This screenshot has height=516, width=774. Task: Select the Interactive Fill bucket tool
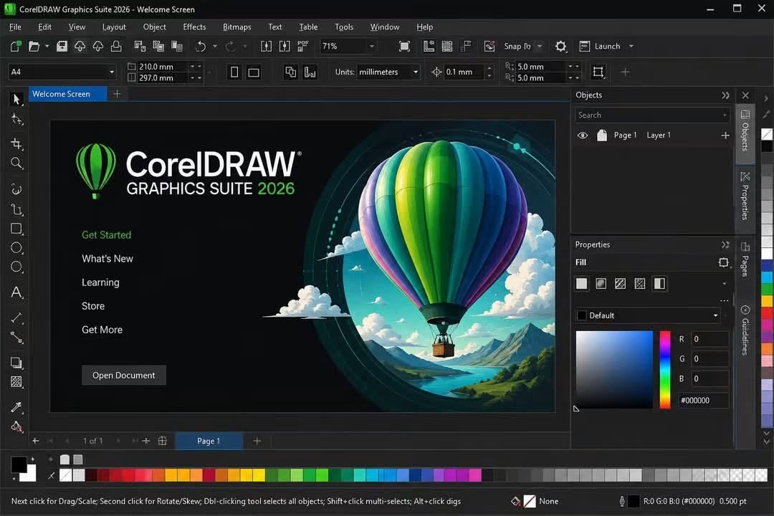[16, 426]
